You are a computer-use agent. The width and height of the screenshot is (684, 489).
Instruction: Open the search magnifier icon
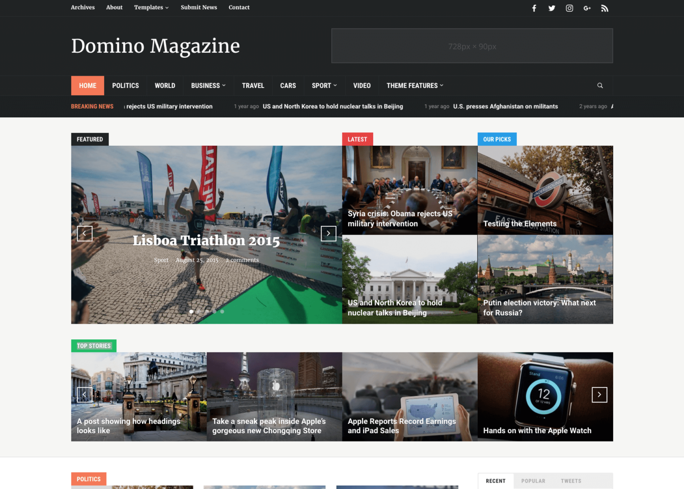click(599, 85)
